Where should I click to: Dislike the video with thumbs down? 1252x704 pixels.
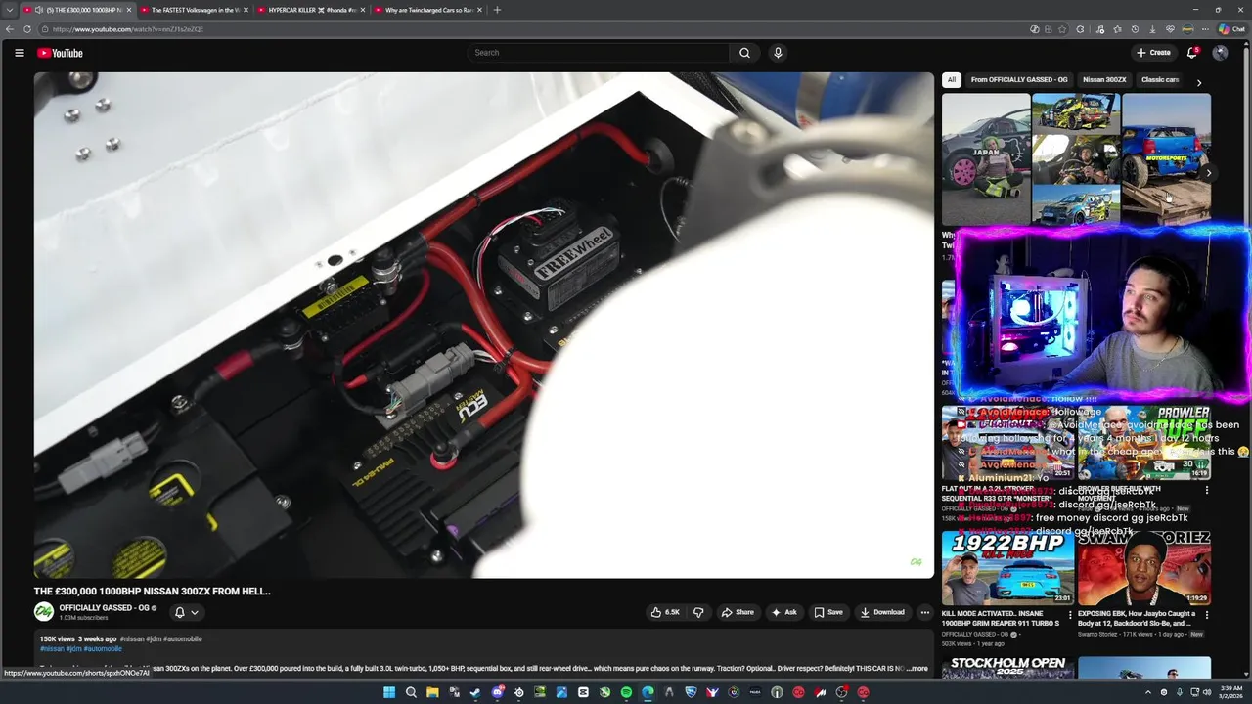[698, 612]
